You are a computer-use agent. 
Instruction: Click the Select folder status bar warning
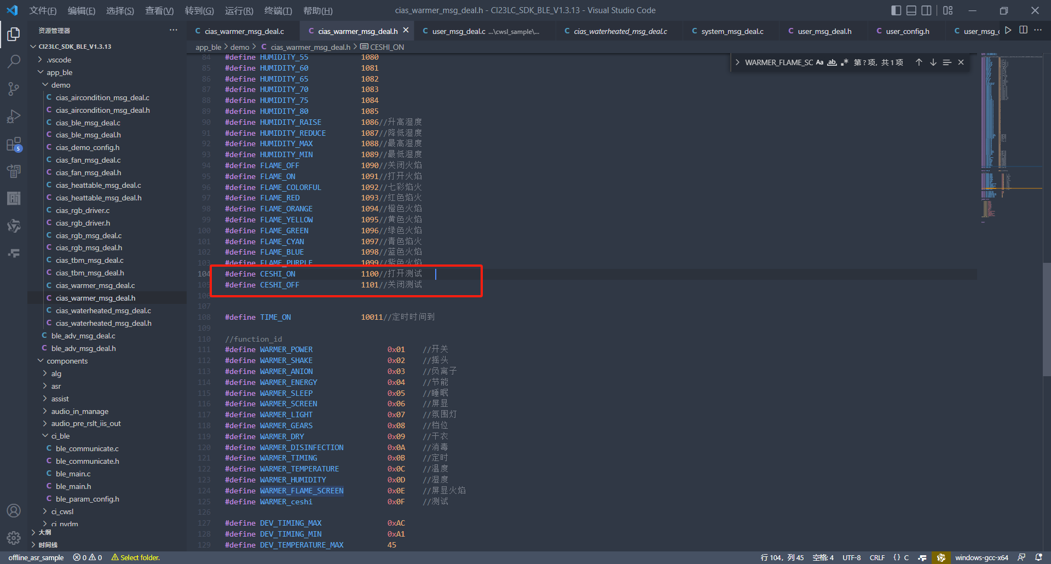click(x=135, y=557)
